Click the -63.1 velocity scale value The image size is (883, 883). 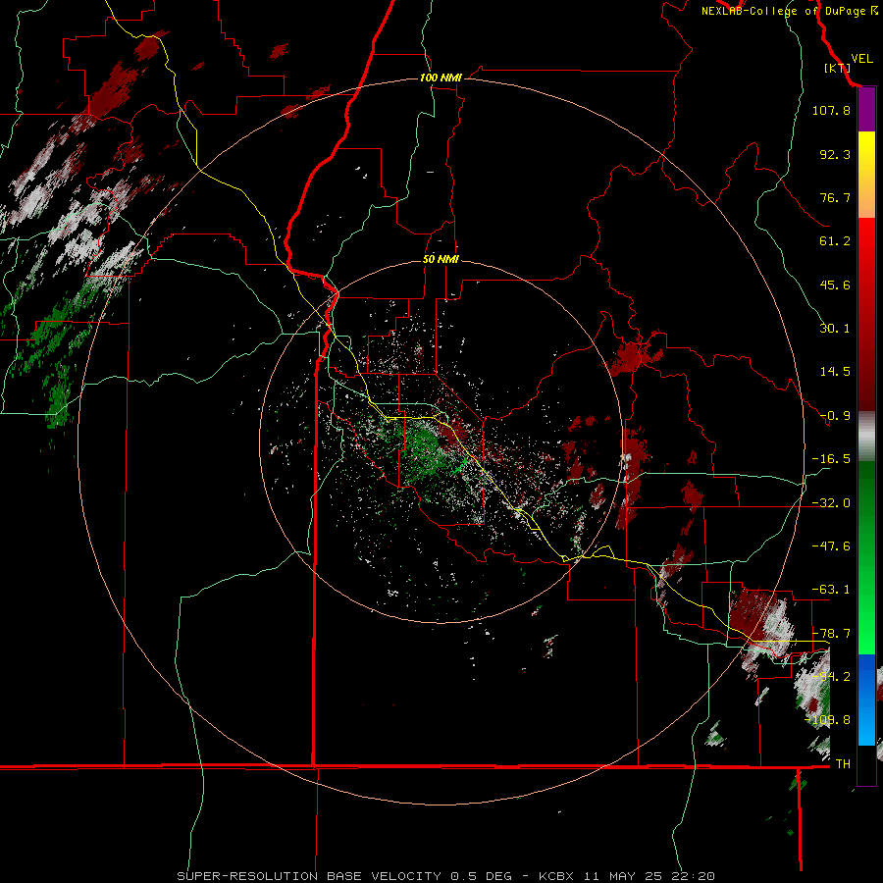click(x=831, y=590)
